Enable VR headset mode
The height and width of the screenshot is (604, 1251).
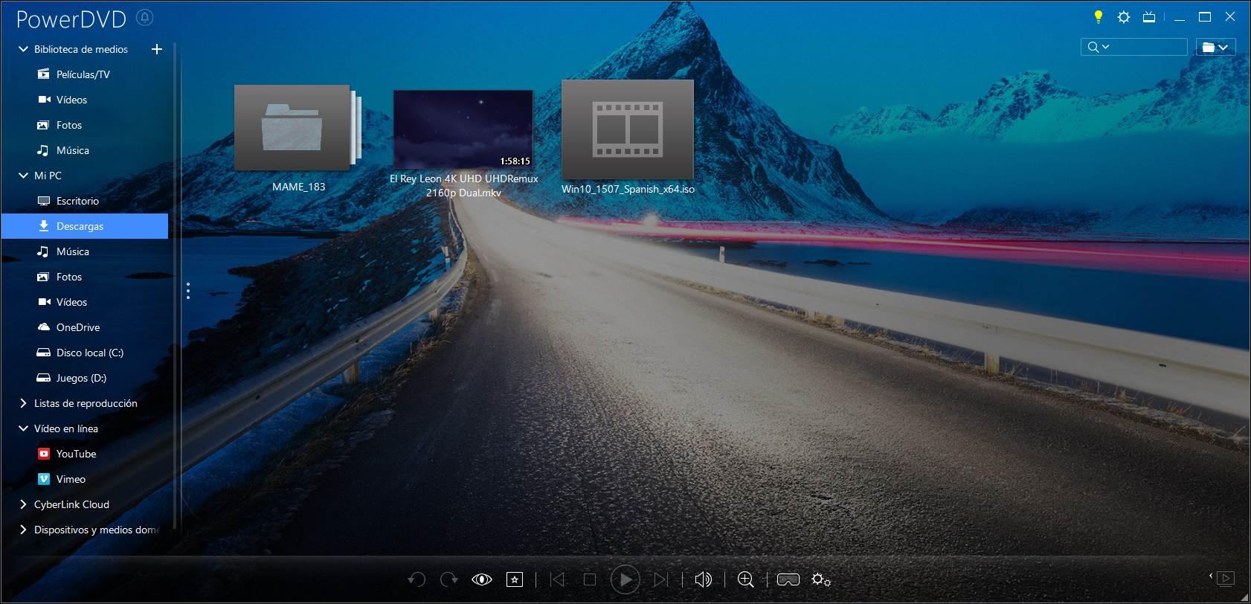pos(788,579)
